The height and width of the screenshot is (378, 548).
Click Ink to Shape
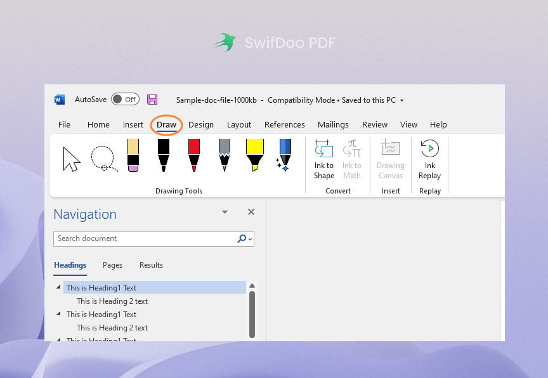(324, 160)
